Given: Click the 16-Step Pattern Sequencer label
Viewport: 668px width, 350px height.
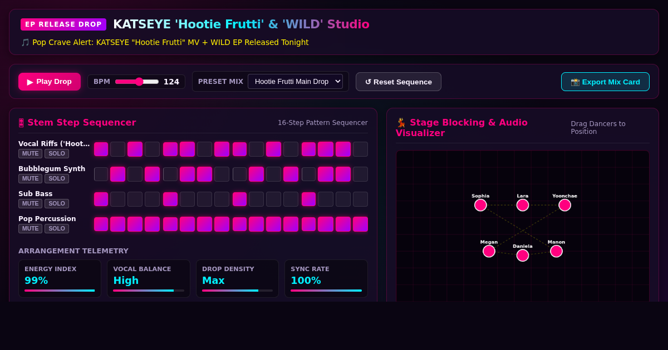Looking at the screenshot, I should point(323,123).
